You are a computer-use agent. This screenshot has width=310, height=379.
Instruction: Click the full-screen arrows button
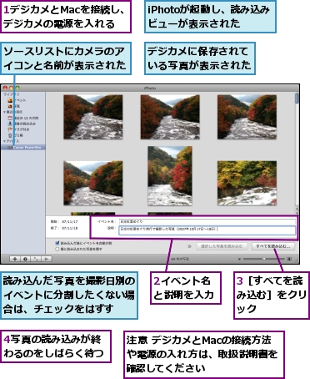(36, 259)
